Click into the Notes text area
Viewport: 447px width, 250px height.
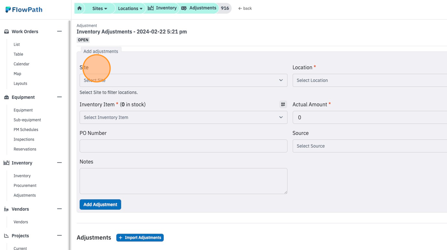183,181
